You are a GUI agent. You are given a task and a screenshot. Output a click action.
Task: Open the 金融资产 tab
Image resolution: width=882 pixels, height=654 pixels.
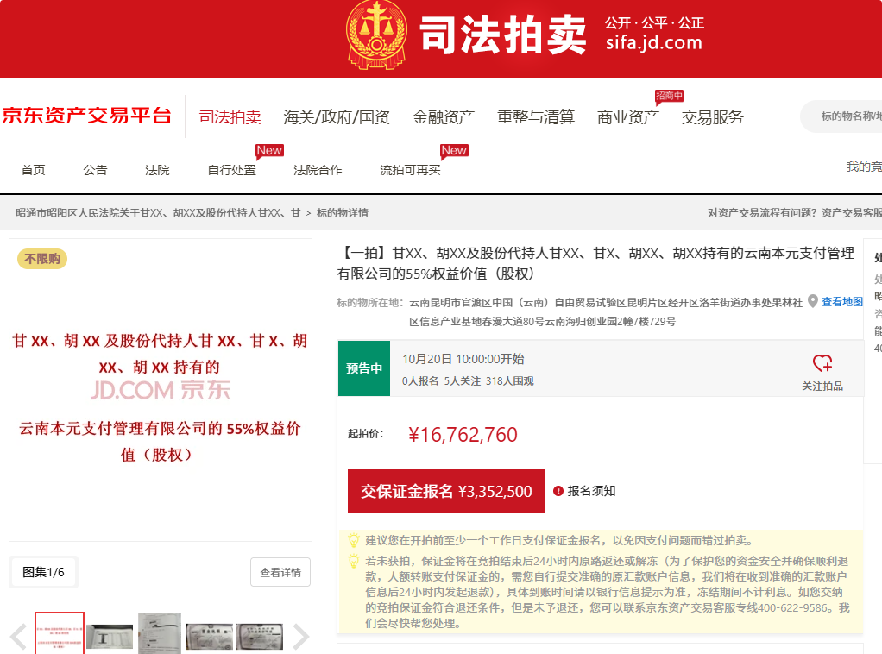(444, 117)
